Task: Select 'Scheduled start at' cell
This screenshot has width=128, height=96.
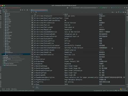Action: [72, 36]
